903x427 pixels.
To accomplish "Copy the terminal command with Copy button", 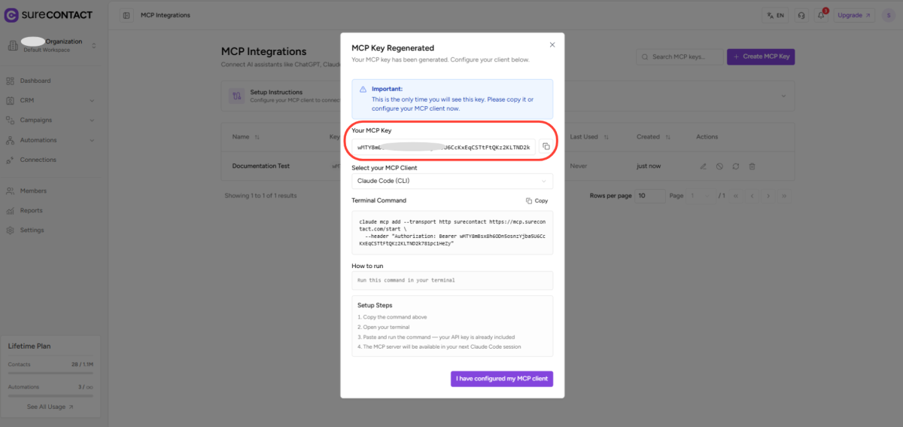I will (537, 201).
